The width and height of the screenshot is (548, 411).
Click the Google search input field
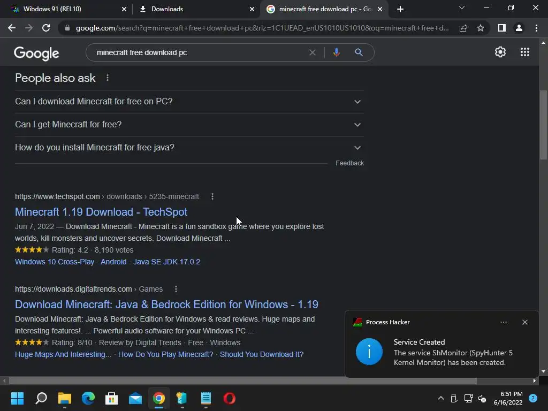click(x=199, y=52)
